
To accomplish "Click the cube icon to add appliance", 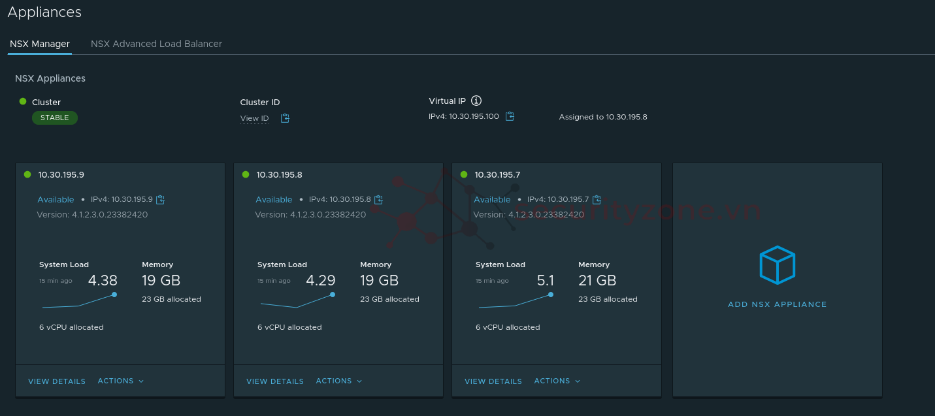I will (x=777, y=265).
